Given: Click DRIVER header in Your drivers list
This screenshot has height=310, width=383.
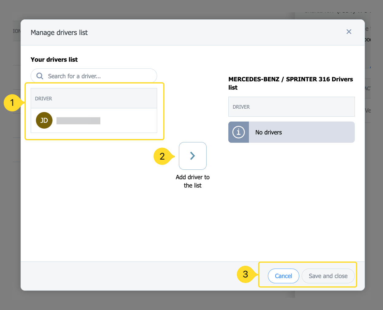Looking at the screenshot, I should [44, 99].
